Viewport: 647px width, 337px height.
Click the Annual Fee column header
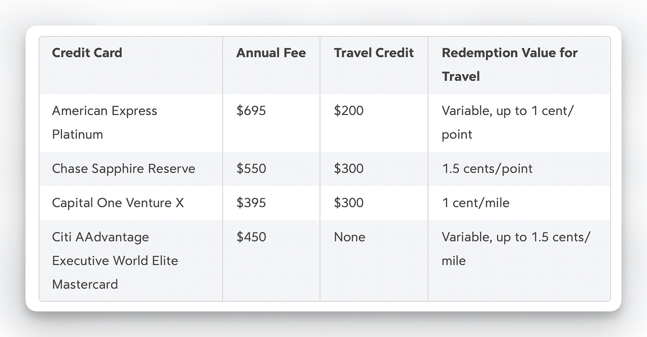(x=271, y=53)
